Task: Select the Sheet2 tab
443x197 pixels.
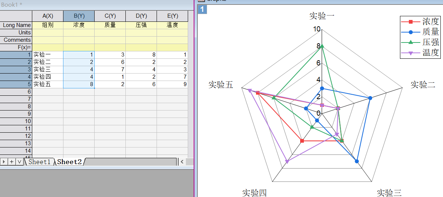Action: click(69, 162)
